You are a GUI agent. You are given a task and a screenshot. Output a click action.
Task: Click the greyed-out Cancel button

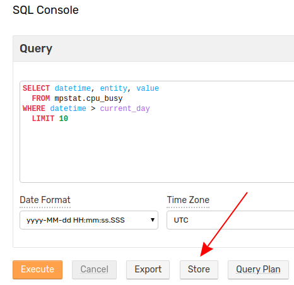94,270
